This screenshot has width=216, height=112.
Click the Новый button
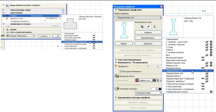tap(124, 43)
